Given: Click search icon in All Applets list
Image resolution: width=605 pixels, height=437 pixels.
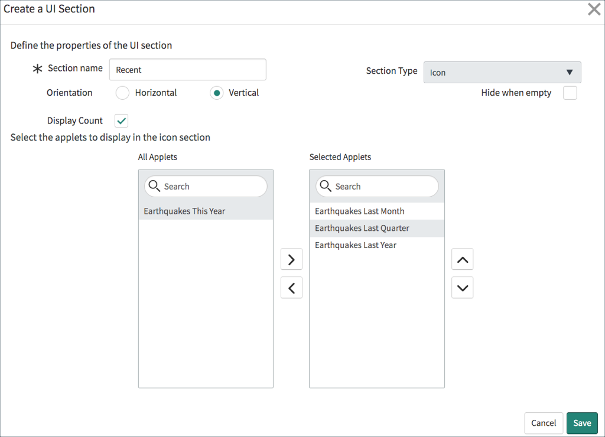Looking at the screenshot, I should [155, 186].
